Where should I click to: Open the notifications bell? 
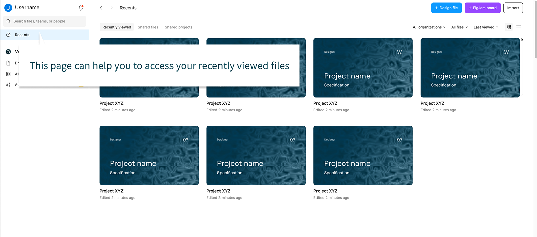pos(81,8)
